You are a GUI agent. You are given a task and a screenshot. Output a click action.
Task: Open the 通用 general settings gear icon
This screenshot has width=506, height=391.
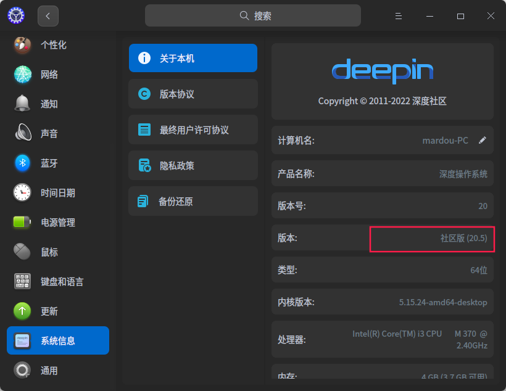pyautogui.click(x=22, y=370)
